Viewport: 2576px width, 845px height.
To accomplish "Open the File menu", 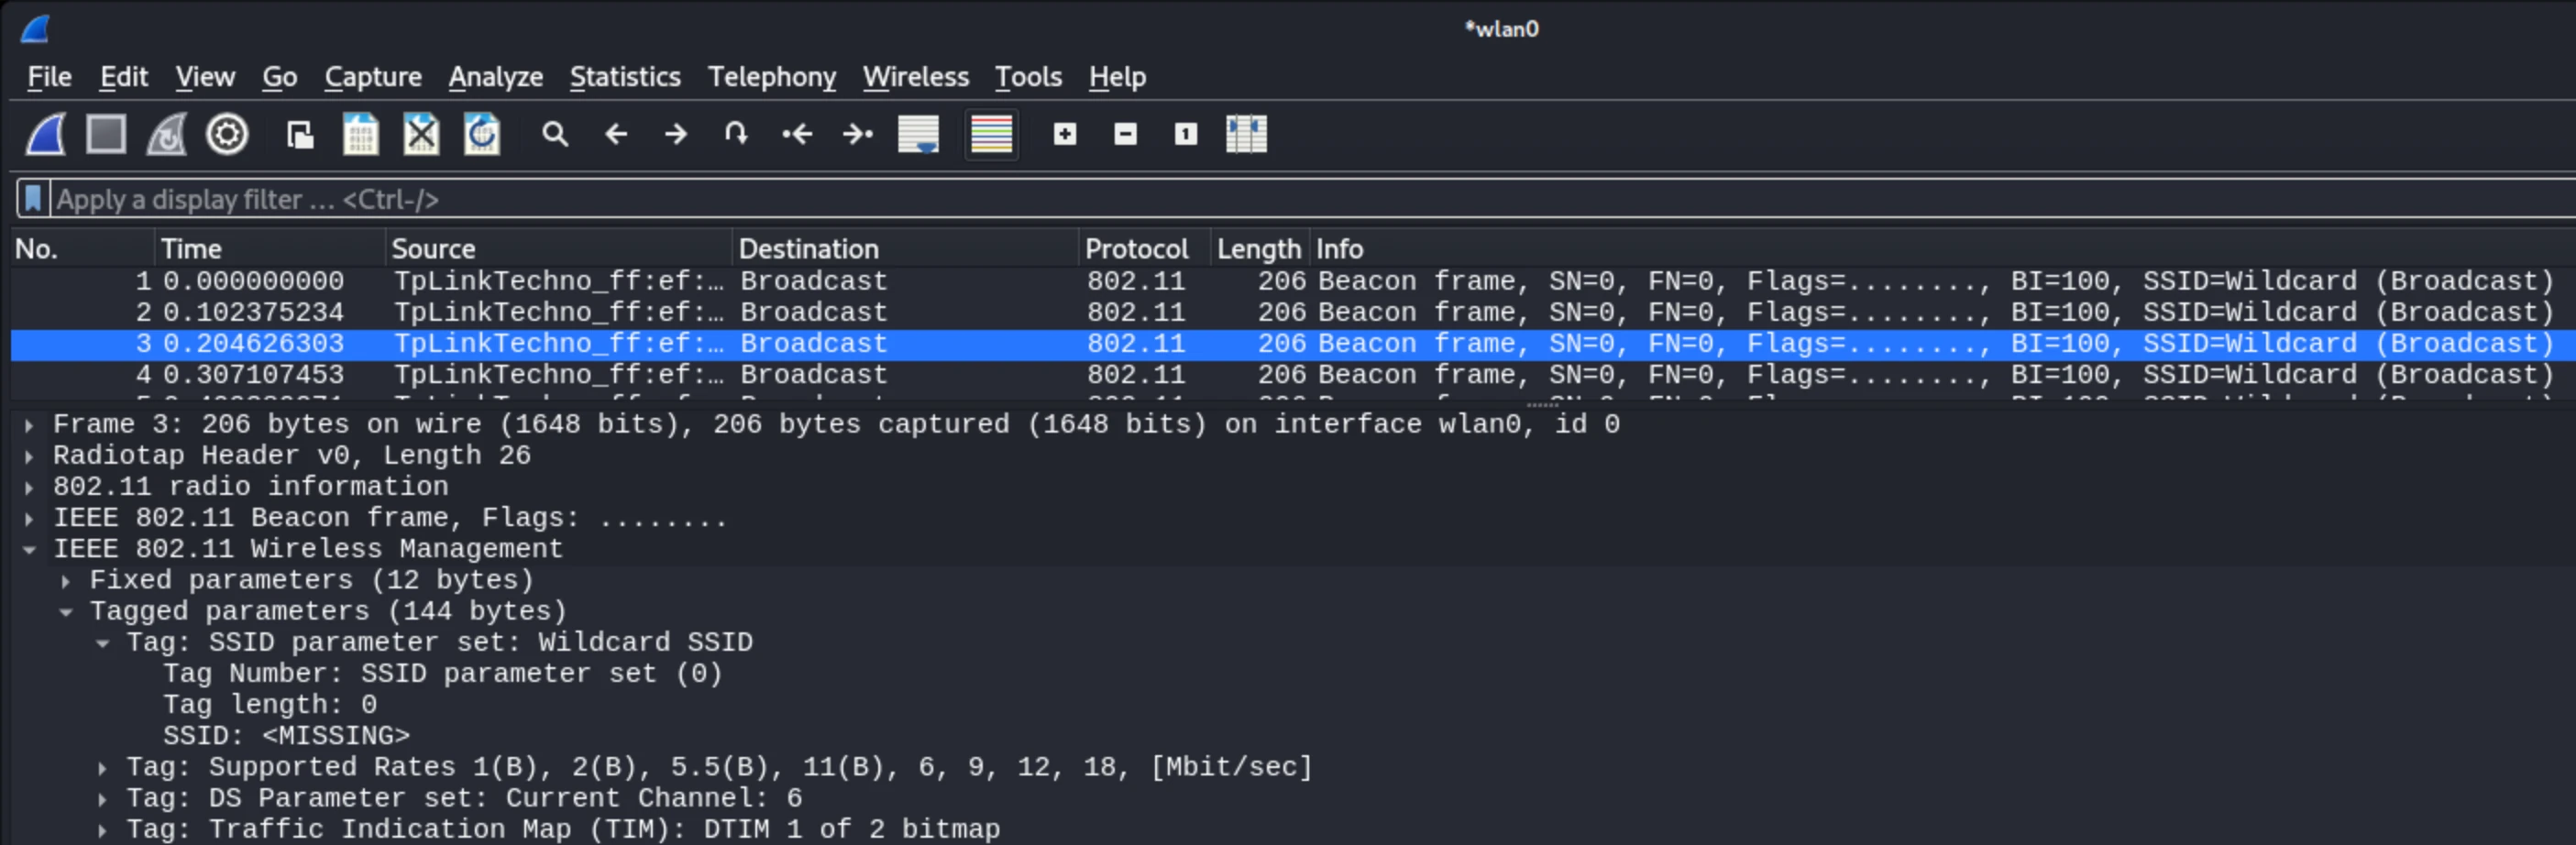I will tap(49, 77).
